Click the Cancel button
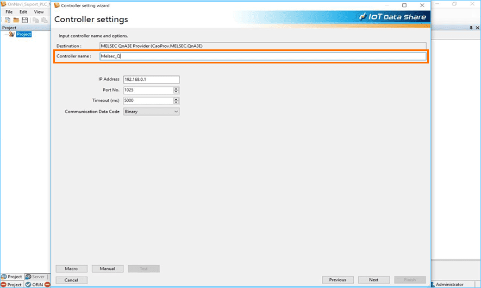 (x=72, y=280)
